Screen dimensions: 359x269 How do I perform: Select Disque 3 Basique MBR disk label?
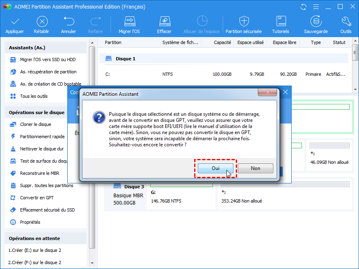[x=128, y=195]
